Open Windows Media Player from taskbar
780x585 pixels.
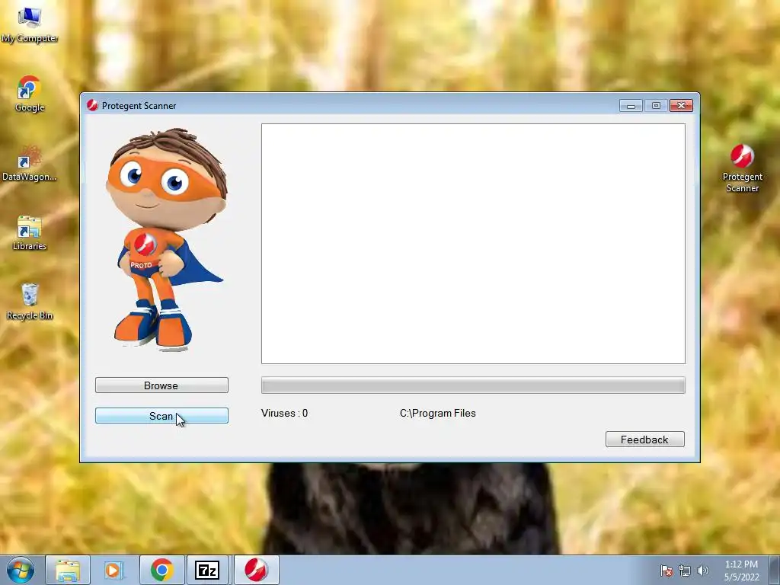tap(114, 570)
